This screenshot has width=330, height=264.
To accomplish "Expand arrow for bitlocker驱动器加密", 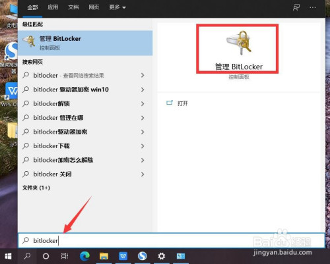I will click(x=143, y=132).
